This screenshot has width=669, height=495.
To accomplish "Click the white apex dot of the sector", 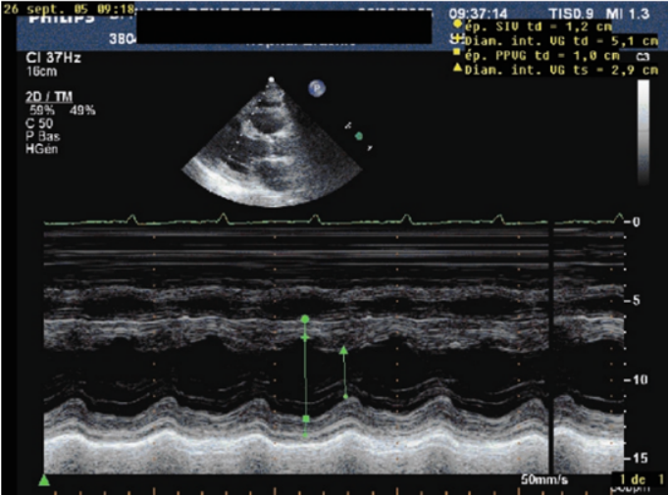I will [x=271, y=79].
